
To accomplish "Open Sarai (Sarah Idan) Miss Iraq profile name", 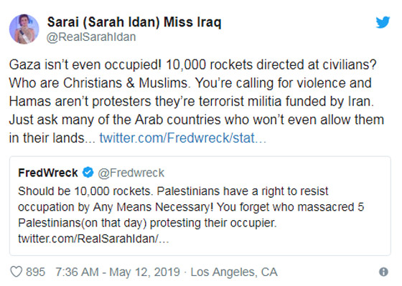I will (134, 22).
